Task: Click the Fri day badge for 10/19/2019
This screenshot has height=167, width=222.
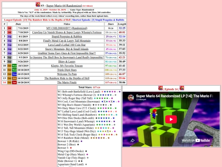Action: pyautogui.click(x=14, y=78)
